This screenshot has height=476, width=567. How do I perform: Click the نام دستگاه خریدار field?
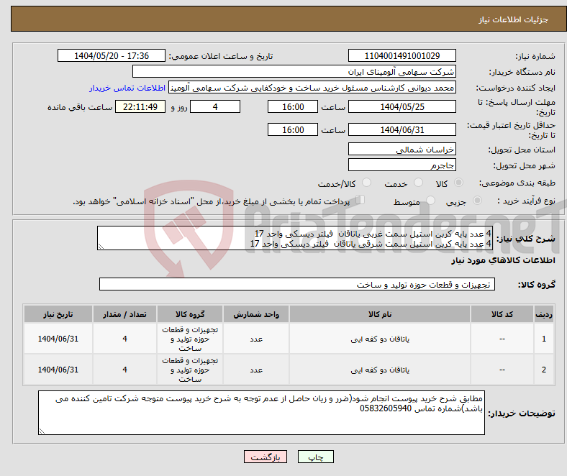coord(294,72)
